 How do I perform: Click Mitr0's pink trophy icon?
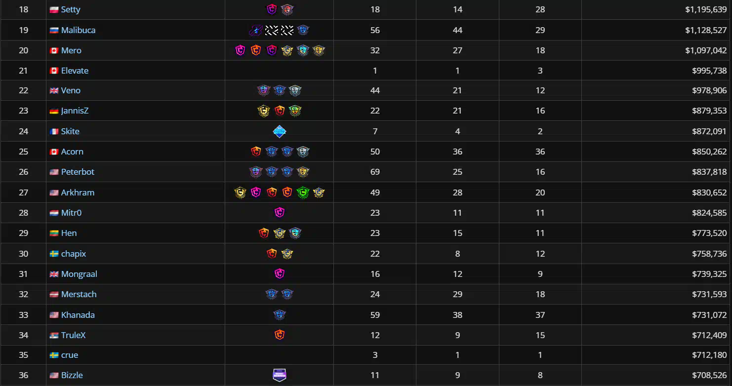click(280, 213)
